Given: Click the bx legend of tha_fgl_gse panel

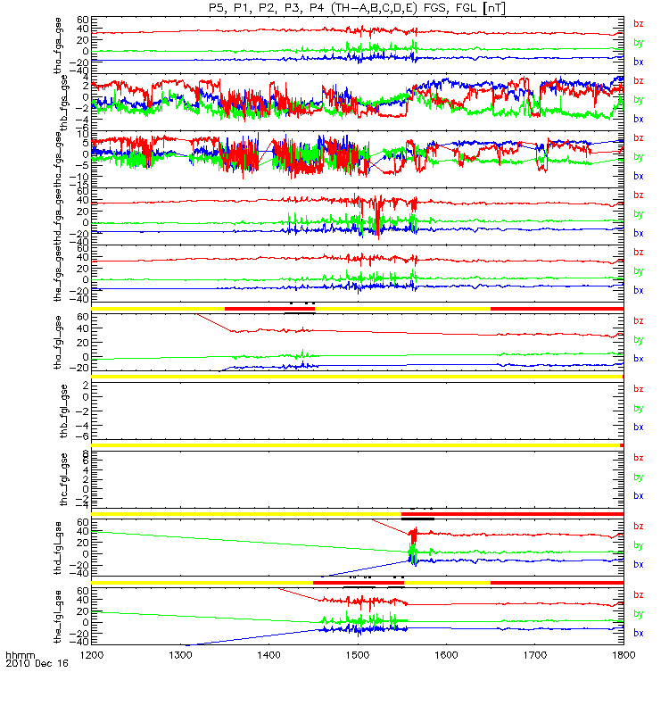Looking at the screenshot, I should (x=639, y=359).
